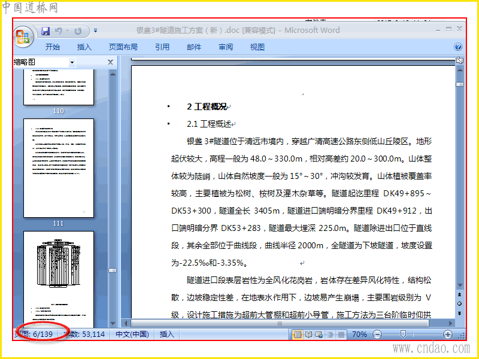Click the text DK53+300 in paragraph
The height and width of the screenshot is (359, 479).
click(191, 211)
